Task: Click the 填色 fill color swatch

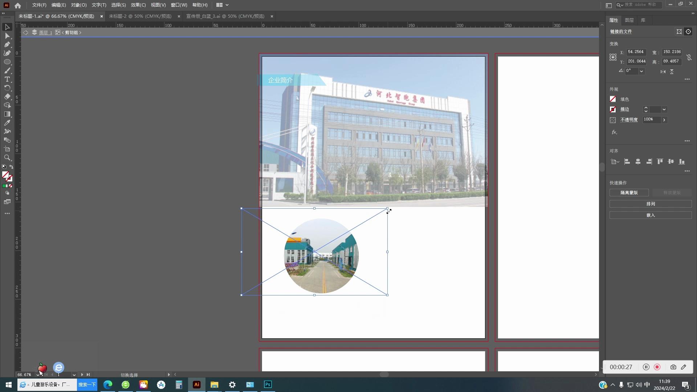Action: [x=613, y=99]
